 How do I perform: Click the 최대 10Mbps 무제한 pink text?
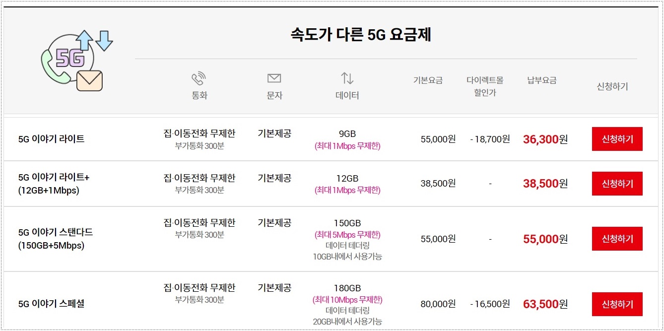click(x=347, y=299)
